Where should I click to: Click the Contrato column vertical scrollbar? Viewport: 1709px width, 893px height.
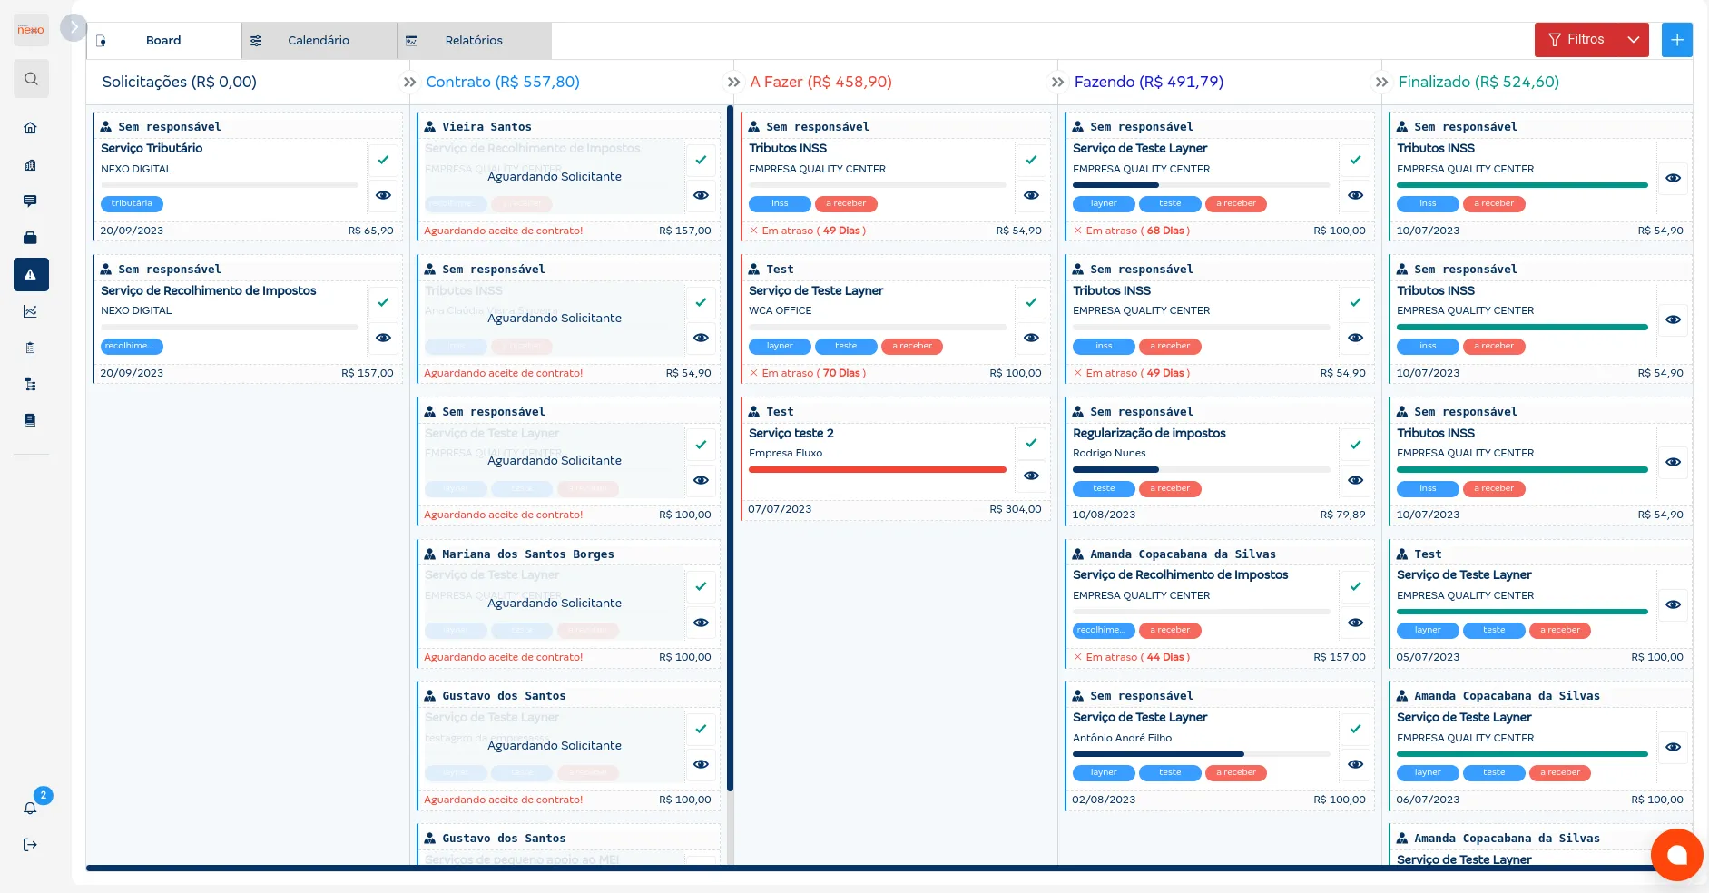click(x=730, y=447)
